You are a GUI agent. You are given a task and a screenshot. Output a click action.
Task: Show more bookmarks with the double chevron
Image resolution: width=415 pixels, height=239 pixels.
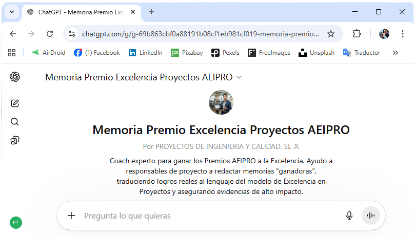pos(396,53)
